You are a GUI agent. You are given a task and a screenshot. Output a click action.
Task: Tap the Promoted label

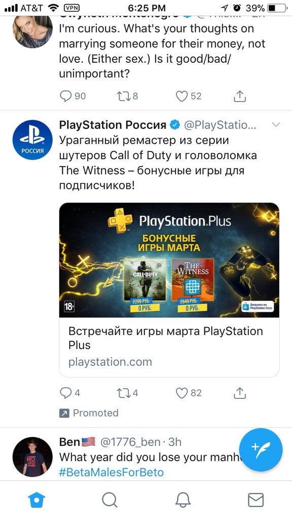pos(88,413)
